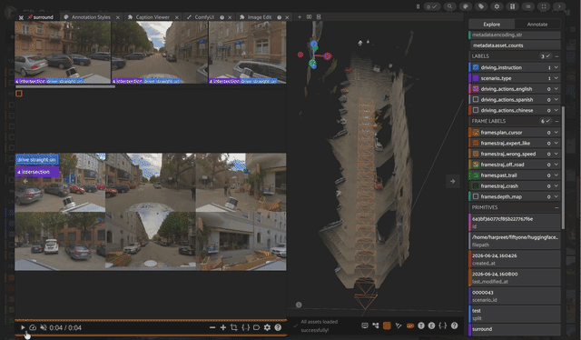Enable the driving_actions_chinese checkbox

(x=476, y=110)
